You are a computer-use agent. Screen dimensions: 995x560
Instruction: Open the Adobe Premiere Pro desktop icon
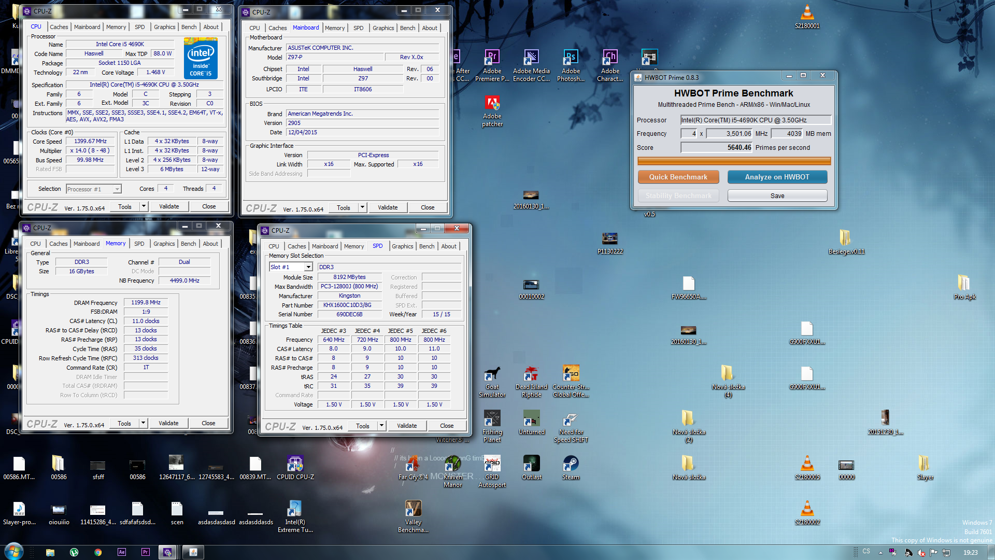pos(492,65)
